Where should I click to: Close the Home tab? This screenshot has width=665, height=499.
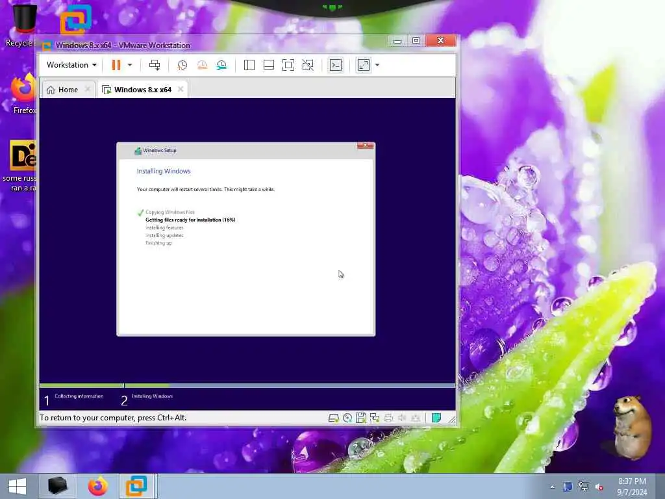click(88, 89)
